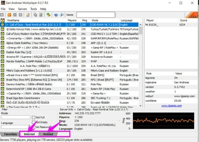Click the mapname rule row

coord(171,82)
